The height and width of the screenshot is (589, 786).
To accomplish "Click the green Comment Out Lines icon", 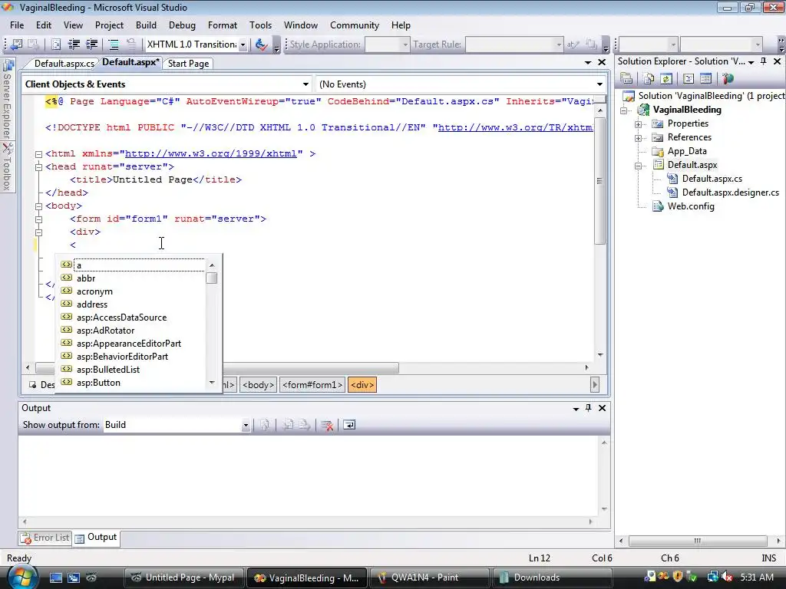I will pyautogui.click(x=114, y=44).
